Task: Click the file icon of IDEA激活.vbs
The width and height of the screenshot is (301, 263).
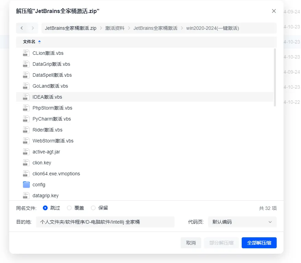Action: tap(26, 97)
